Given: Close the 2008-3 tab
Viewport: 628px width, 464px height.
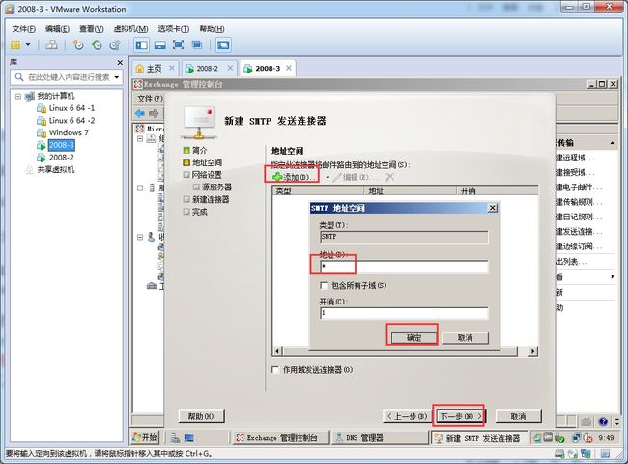Looking at the screenshot, I should coord(289,68).
